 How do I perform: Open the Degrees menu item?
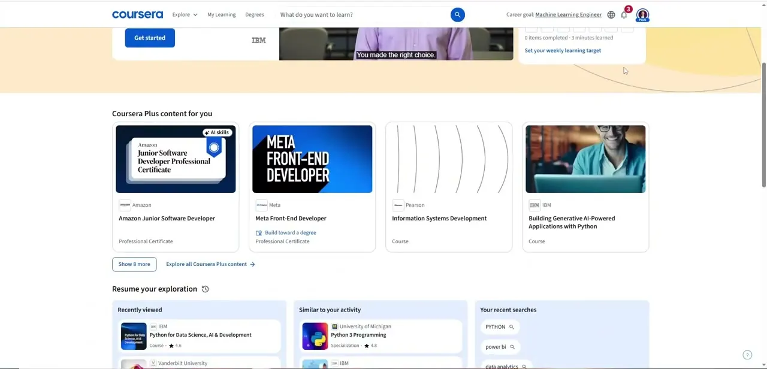(x=254, y=14)
